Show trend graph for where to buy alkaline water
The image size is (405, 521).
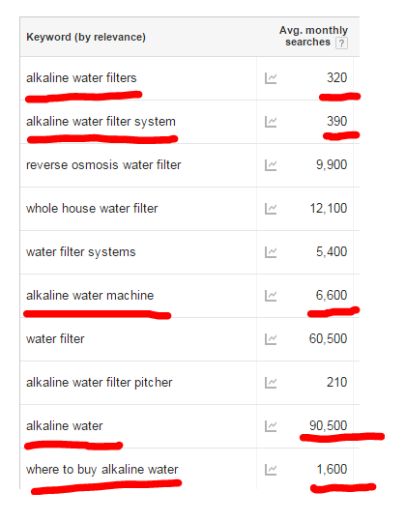tap(271, 470)
